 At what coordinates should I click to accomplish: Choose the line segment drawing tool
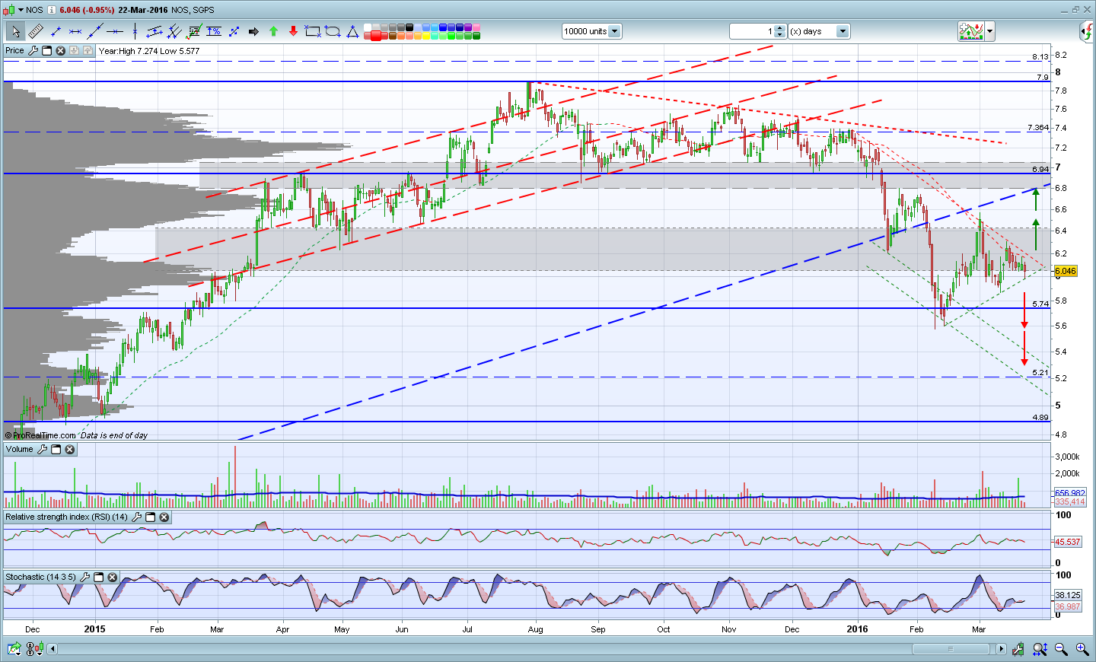[x=56, y=31]
